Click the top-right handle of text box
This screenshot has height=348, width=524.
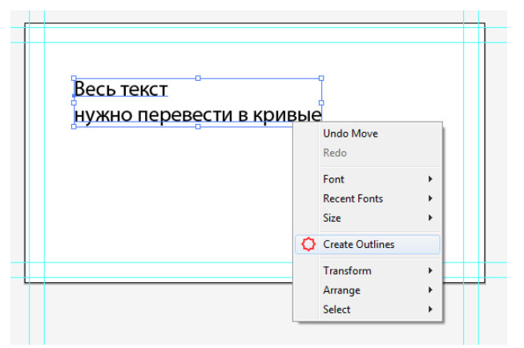click(321, 78)
